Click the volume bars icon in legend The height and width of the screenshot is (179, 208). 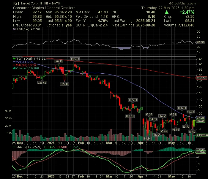click(14, 68)
